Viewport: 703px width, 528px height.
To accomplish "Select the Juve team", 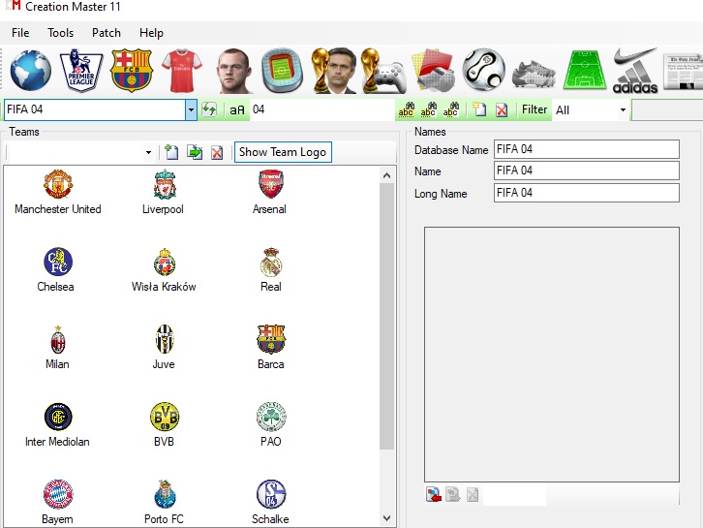I will tap(164, 347).
